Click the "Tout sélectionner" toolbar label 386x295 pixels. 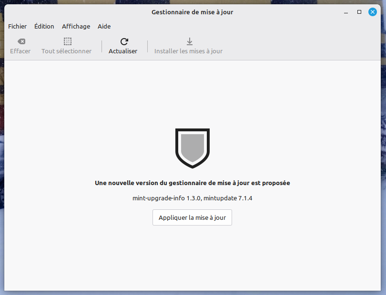66,51
